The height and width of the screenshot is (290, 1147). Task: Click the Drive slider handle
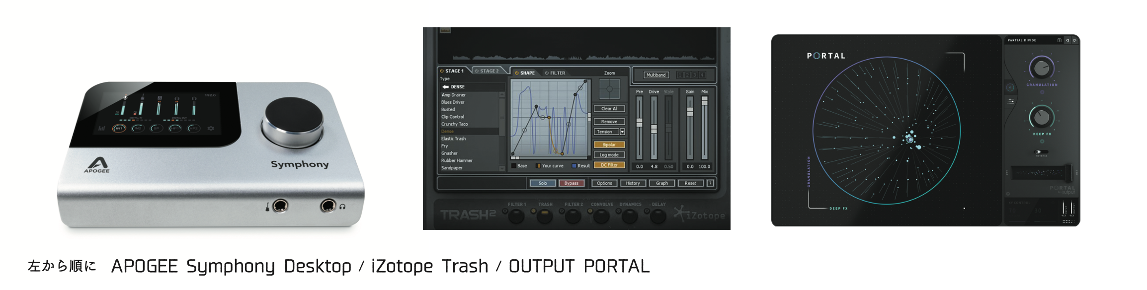point(654,129)
